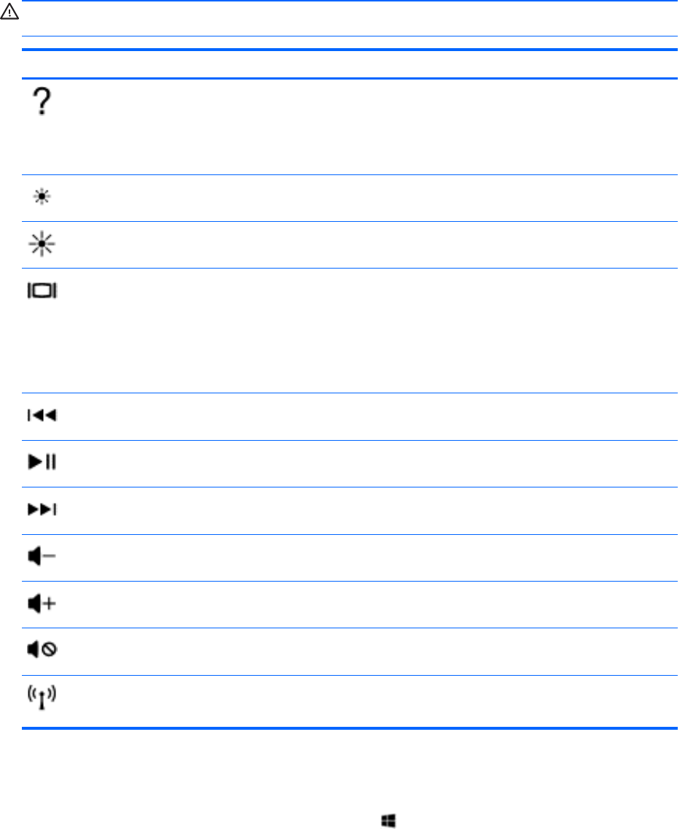Click the volume up speaker icon
Image resolution: width=678 pixels, height=829 pixels.
click(43, 604)
